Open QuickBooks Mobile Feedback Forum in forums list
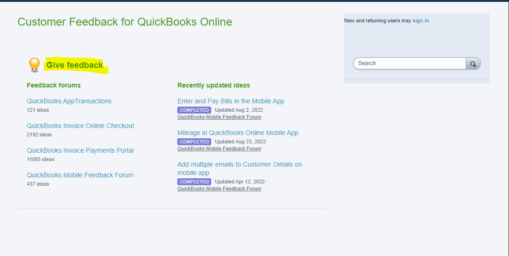 pos(80,175)
